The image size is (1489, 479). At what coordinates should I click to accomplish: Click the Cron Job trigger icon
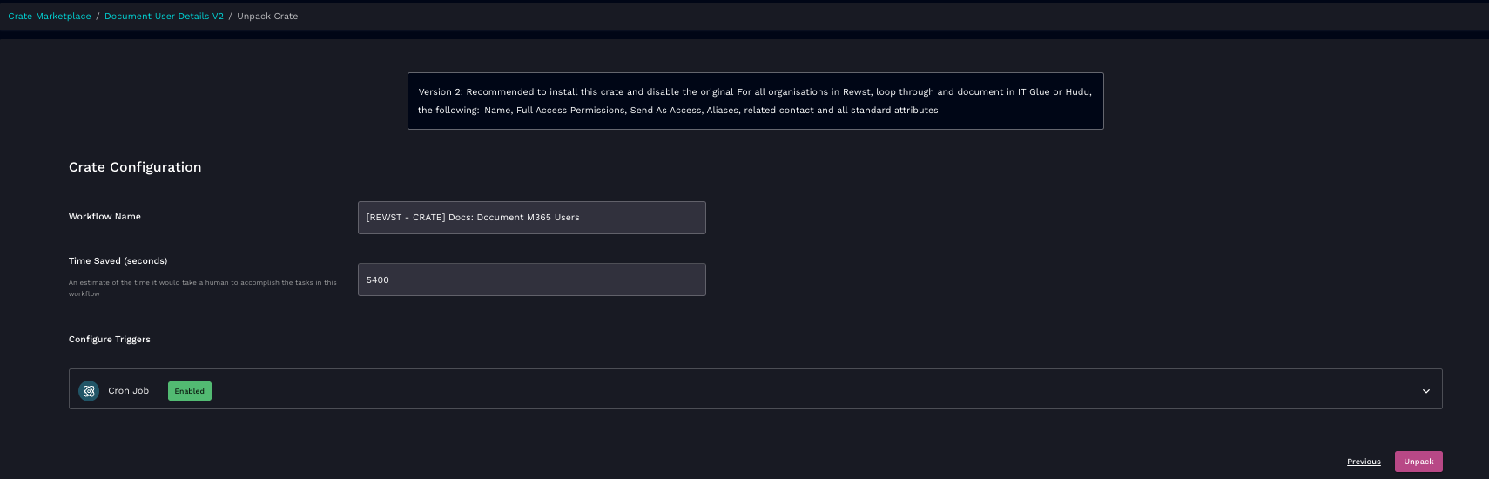(89, 391)
